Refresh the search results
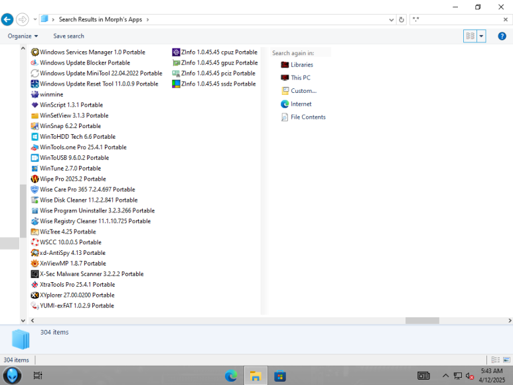Screen dimensions: 513x385 point(402,20)
